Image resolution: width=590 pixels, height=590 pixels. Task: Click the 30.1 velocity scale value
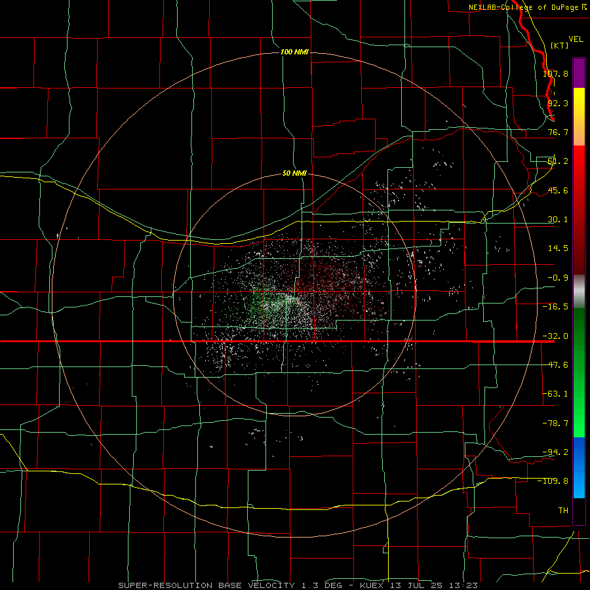tap(558, 219)
